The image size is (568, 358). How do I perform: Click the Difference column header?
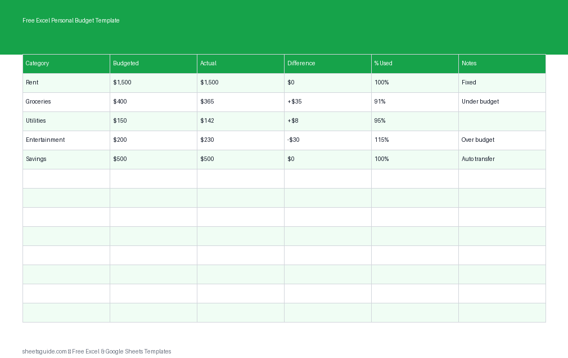(x=328, y=64)
